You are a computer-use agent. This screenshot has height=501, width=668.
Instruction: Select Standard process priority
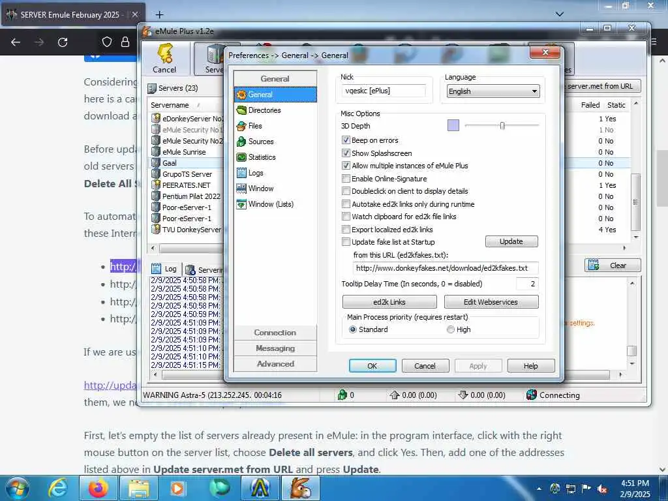tap(353, 329)
